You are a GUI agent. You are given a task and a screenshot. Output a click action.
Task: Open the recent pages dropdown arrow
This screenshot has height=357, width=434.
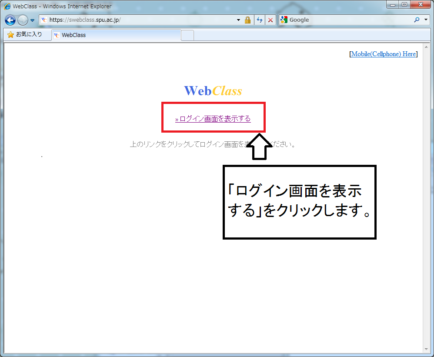click(32, 20)
